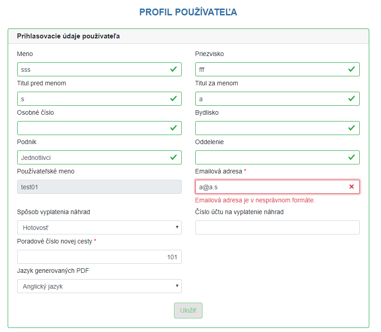Screen dimensions: 381x332
Task: Click Poradové číslo novej cesty field
Action: tap(99, 257)
